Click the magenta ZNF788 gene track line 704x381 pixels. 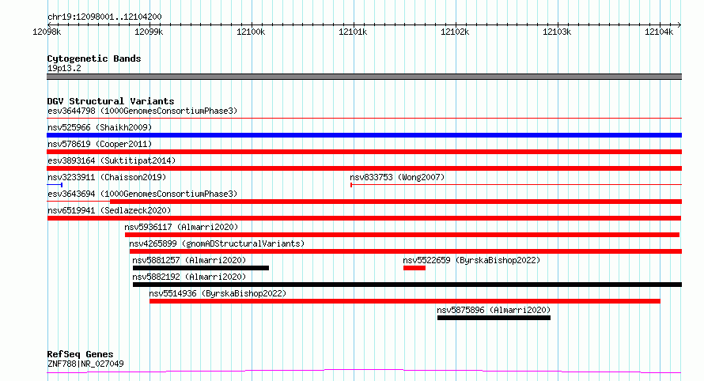364,371
